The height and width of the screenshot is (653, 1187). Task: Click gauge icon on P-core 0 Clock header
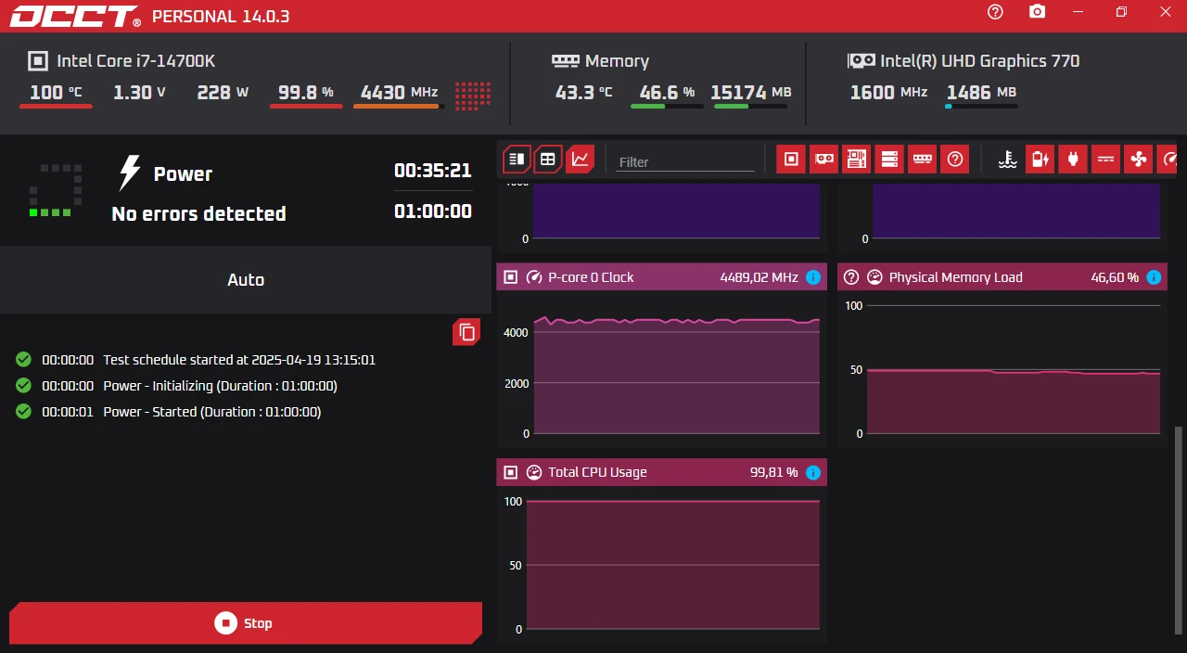[534, 277]
